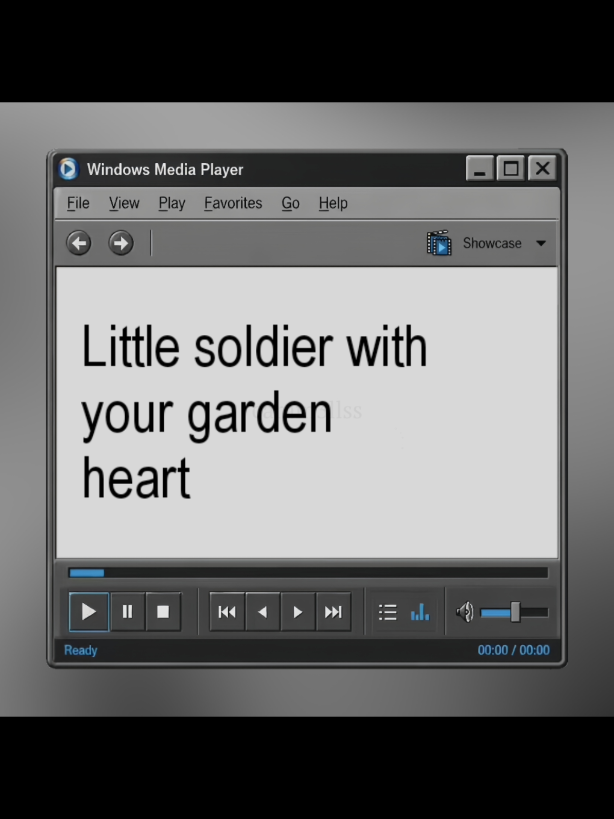614x819 pixels.
Task: Skip to the next track
Action: coord(333,612)
